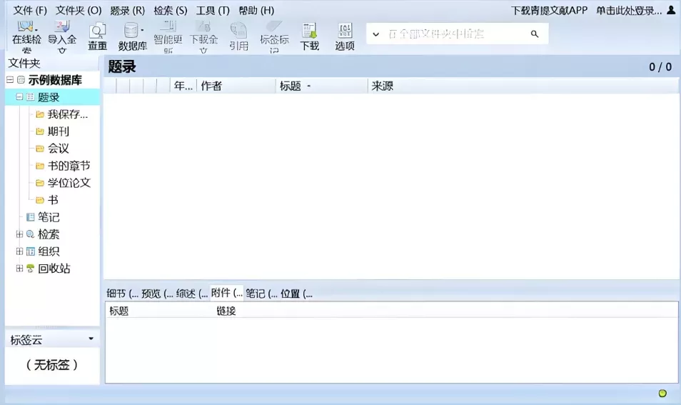Expand the 检索 tree node
Screen dimensions: 681x405
click(x=20, y=234)
